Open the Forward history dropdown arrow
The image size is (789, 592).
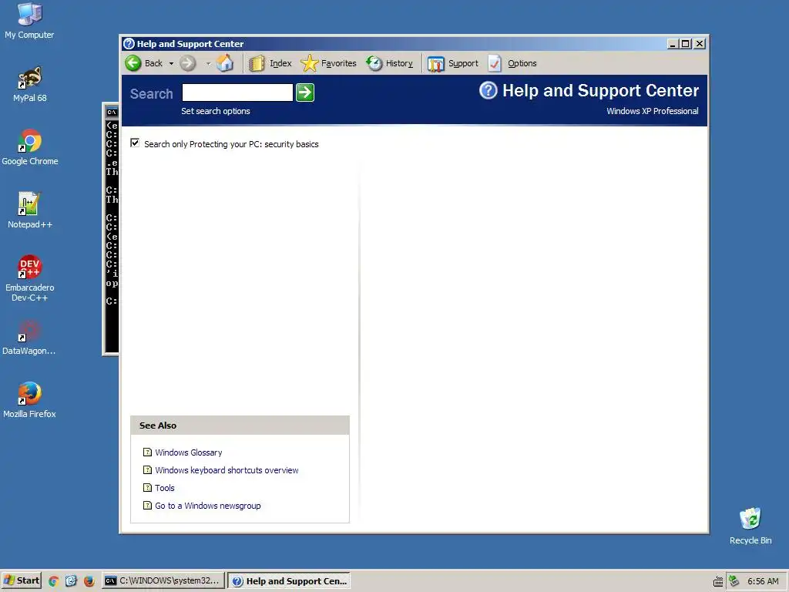208,63
